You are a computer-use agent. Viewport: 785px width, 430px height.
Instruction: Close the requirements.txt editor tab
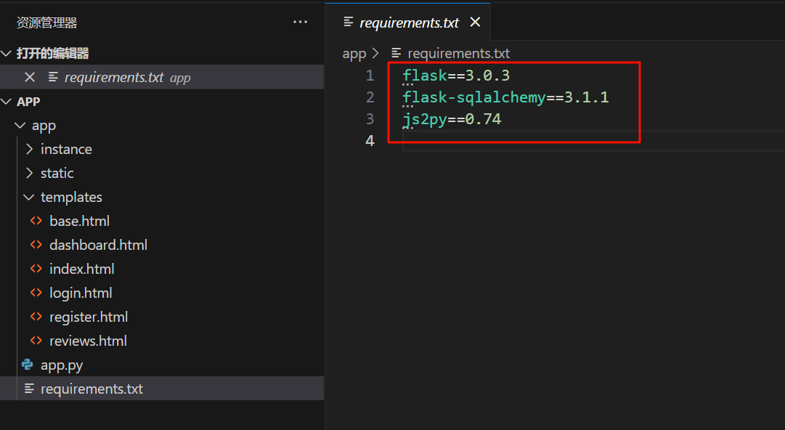[475, 23]
